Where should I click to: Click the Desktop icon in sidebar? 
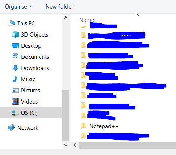(15, 46)
